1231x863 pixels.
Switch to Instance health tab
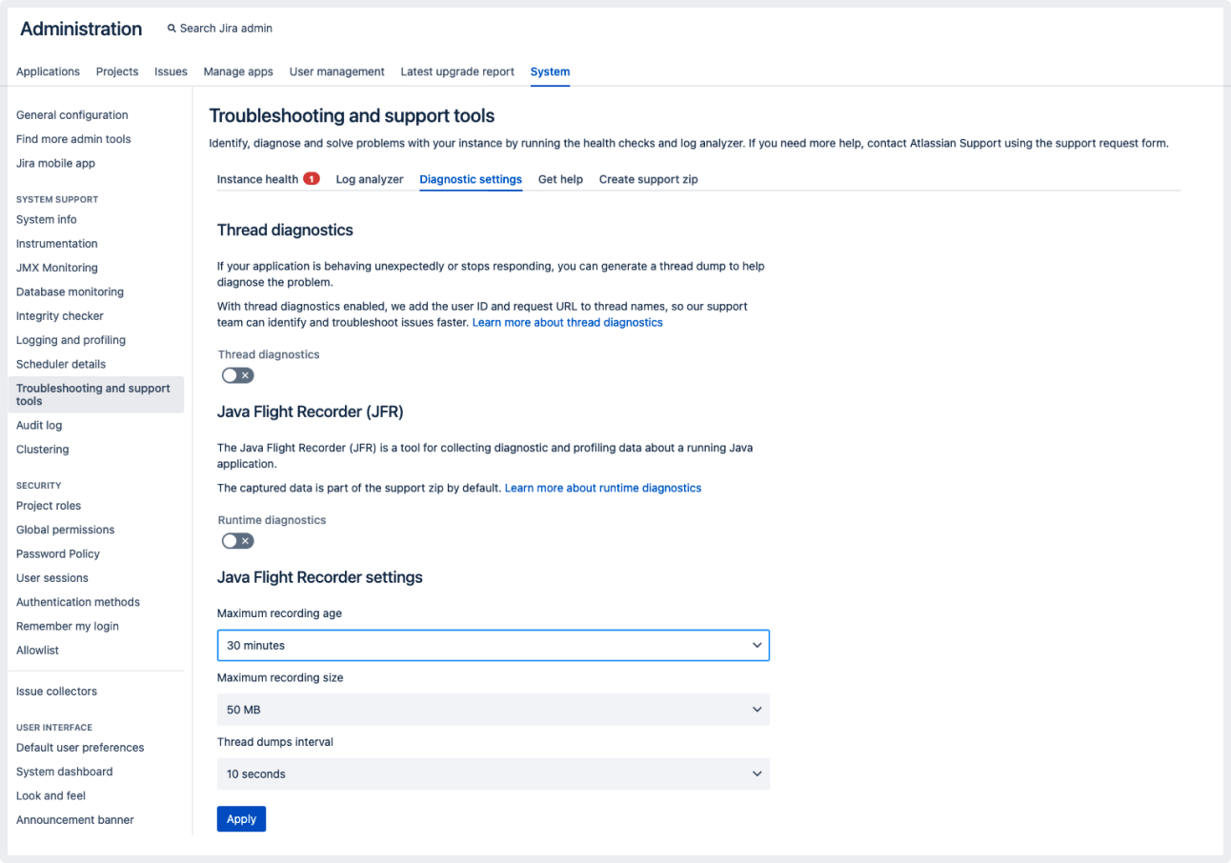click(x=257, y=179)
